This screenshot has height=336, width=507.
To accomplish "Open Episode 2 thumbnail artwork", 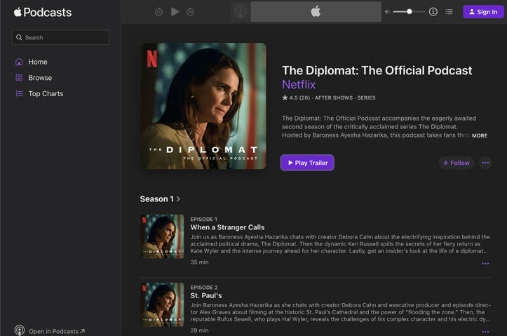I will (x=162, y=304).
